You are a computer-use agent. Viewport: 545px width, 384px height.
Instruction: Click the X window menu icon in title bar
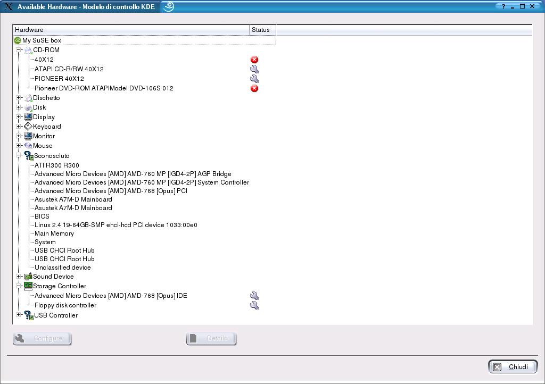pos(9,6)
